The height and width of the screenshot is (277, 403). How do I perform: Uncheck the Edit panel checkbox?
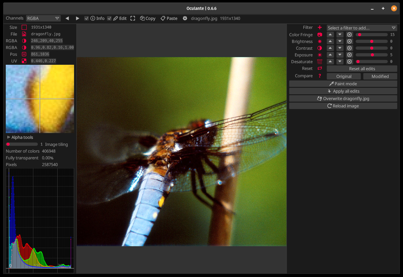click(109, 18)
